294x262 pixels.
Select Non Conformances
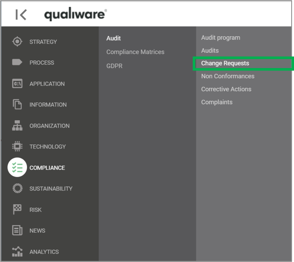coord(228,76)
